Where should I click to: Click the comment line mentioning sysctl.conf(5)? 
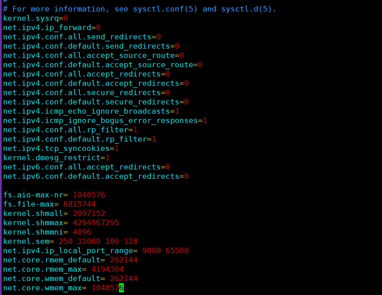[x=139, y=9]
